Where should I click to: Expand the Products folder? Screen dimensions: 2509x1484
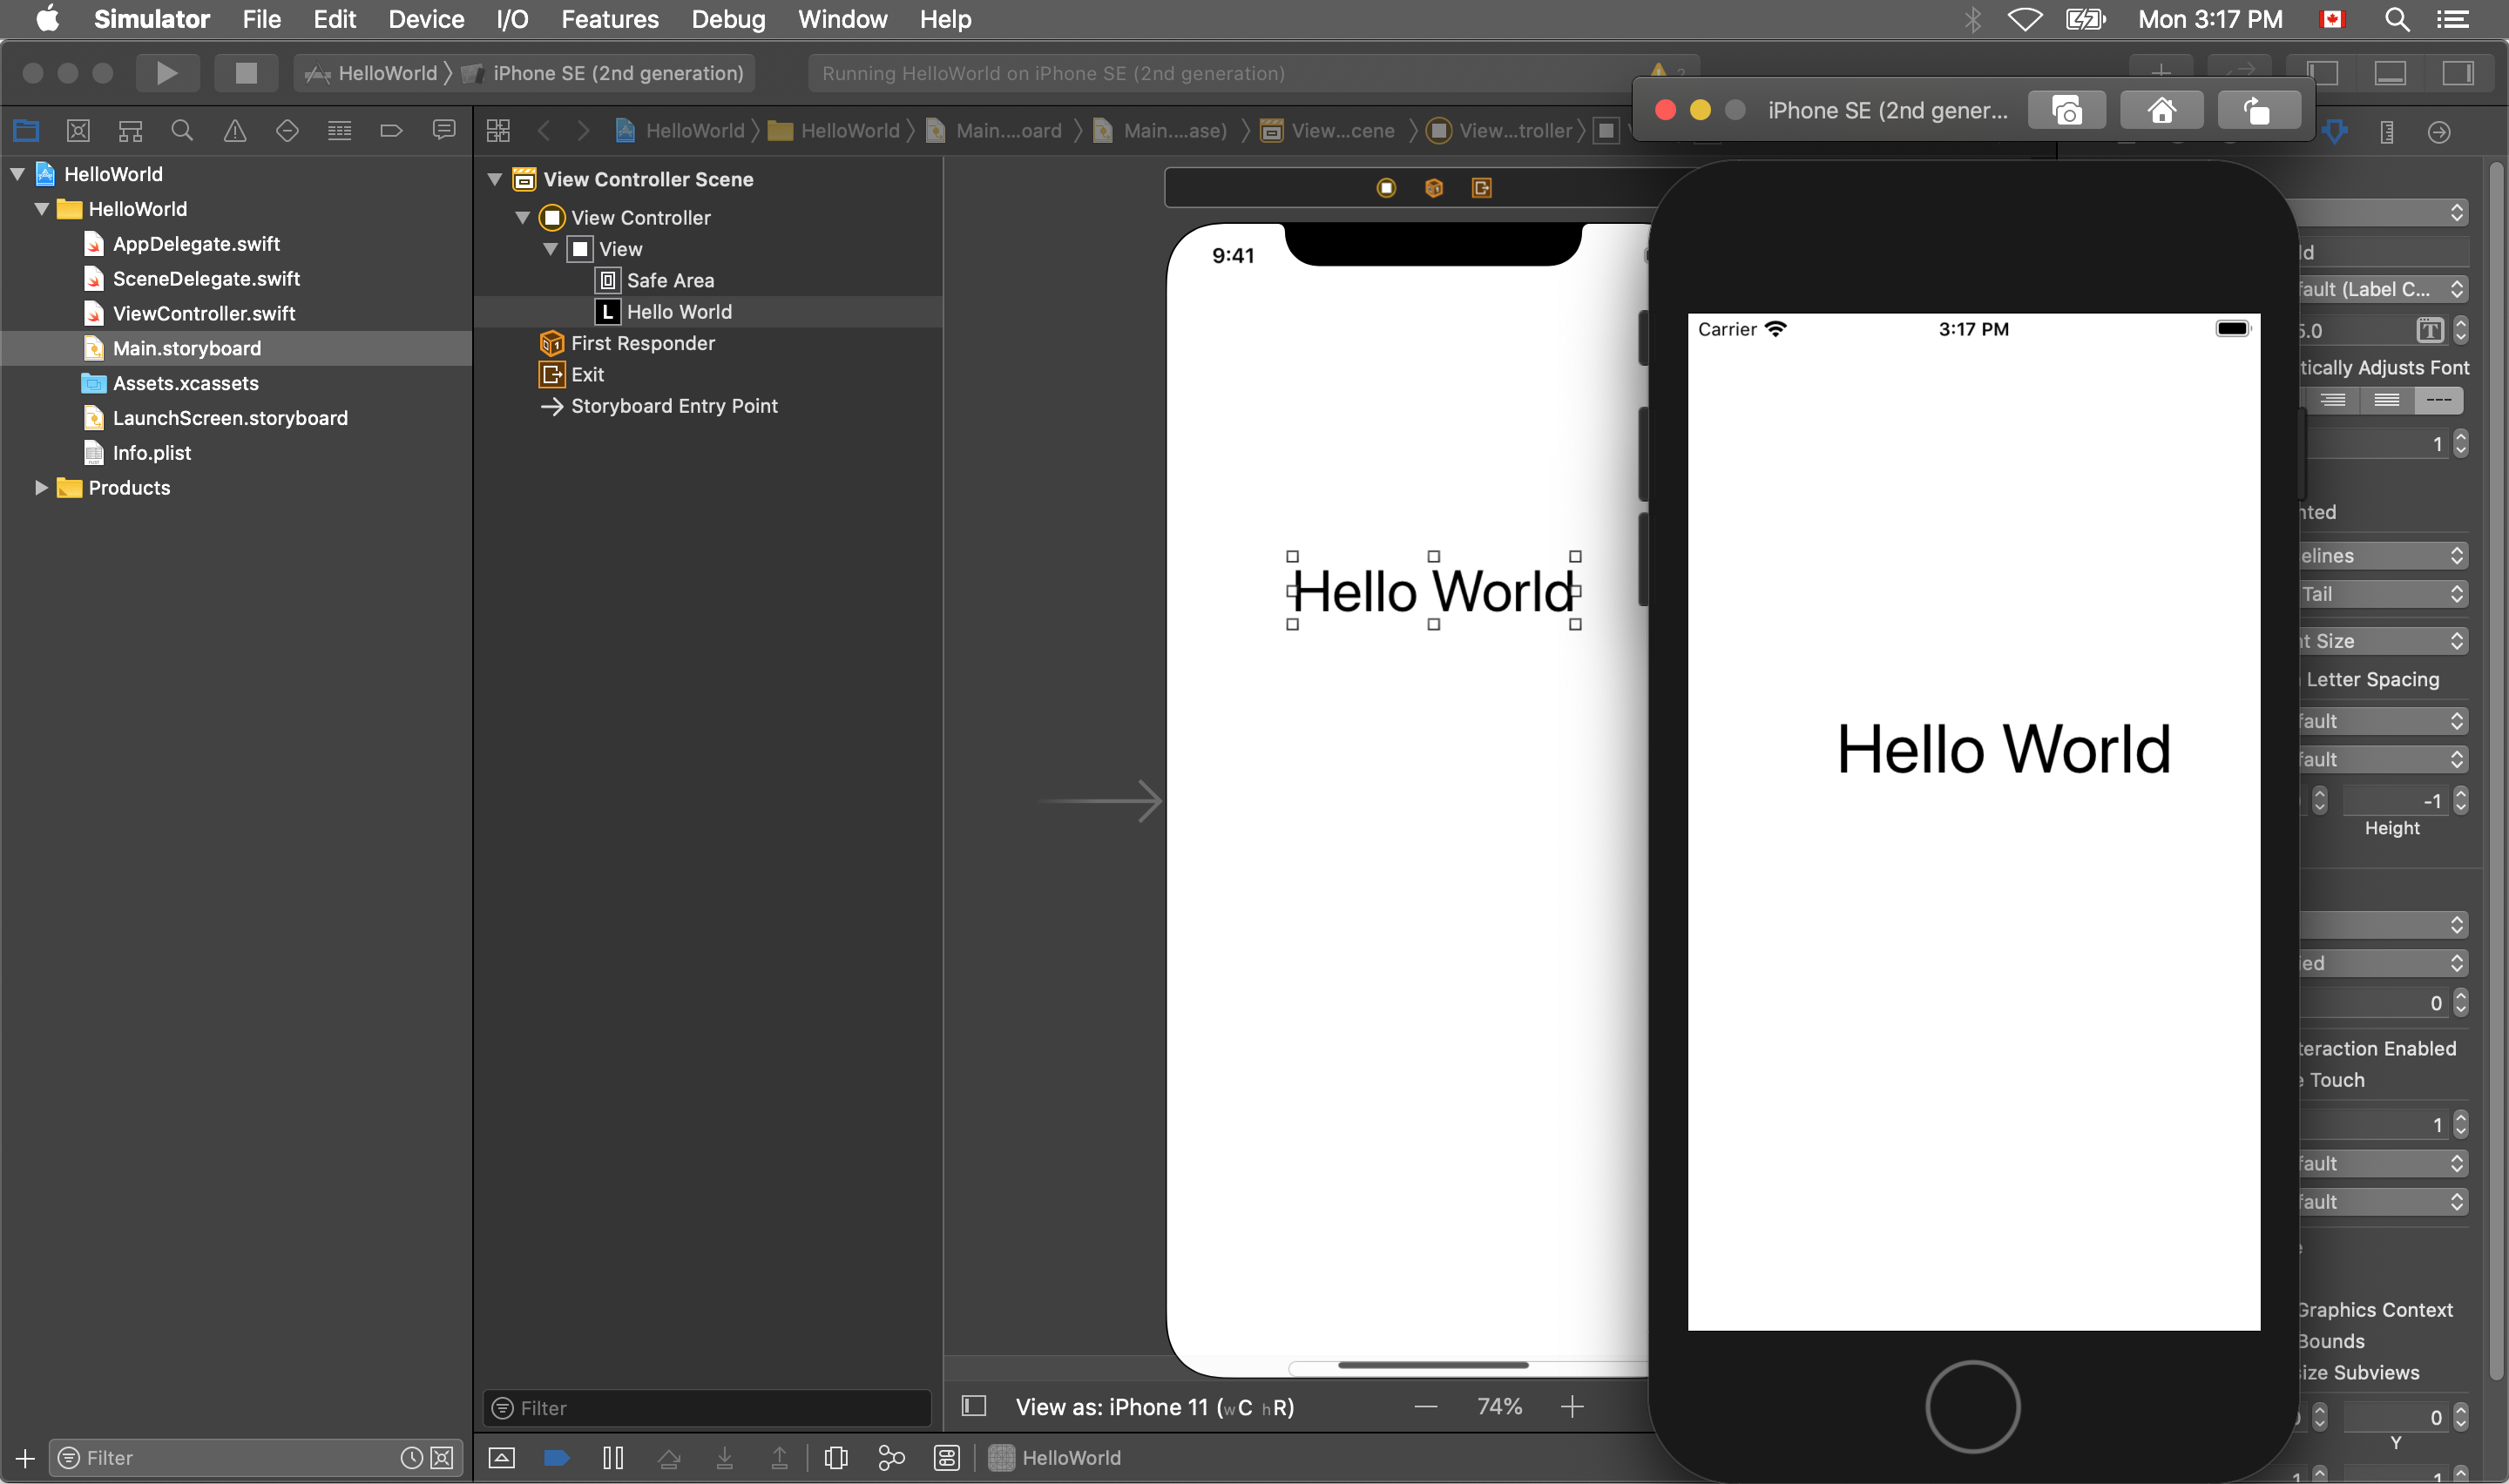click(x=42, y=488)
